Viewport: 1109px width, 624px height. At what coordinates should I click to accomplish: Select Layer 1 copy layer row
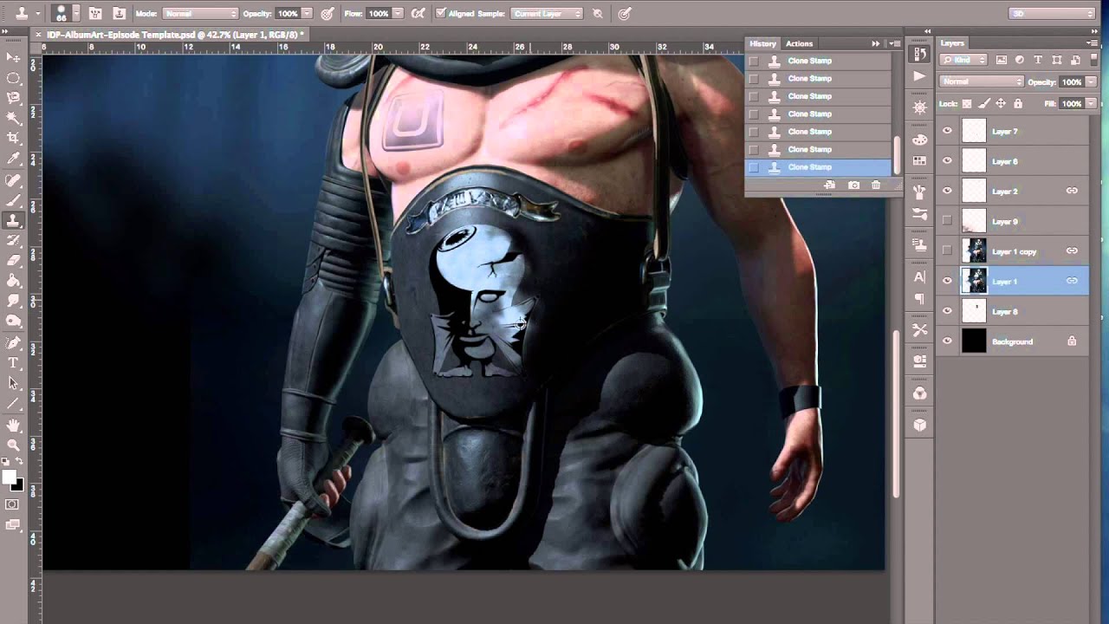click(1012, 251)
